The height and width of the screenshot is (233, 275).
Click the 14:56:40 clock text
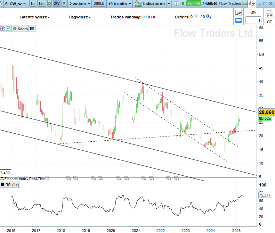(x=210, y=3)
